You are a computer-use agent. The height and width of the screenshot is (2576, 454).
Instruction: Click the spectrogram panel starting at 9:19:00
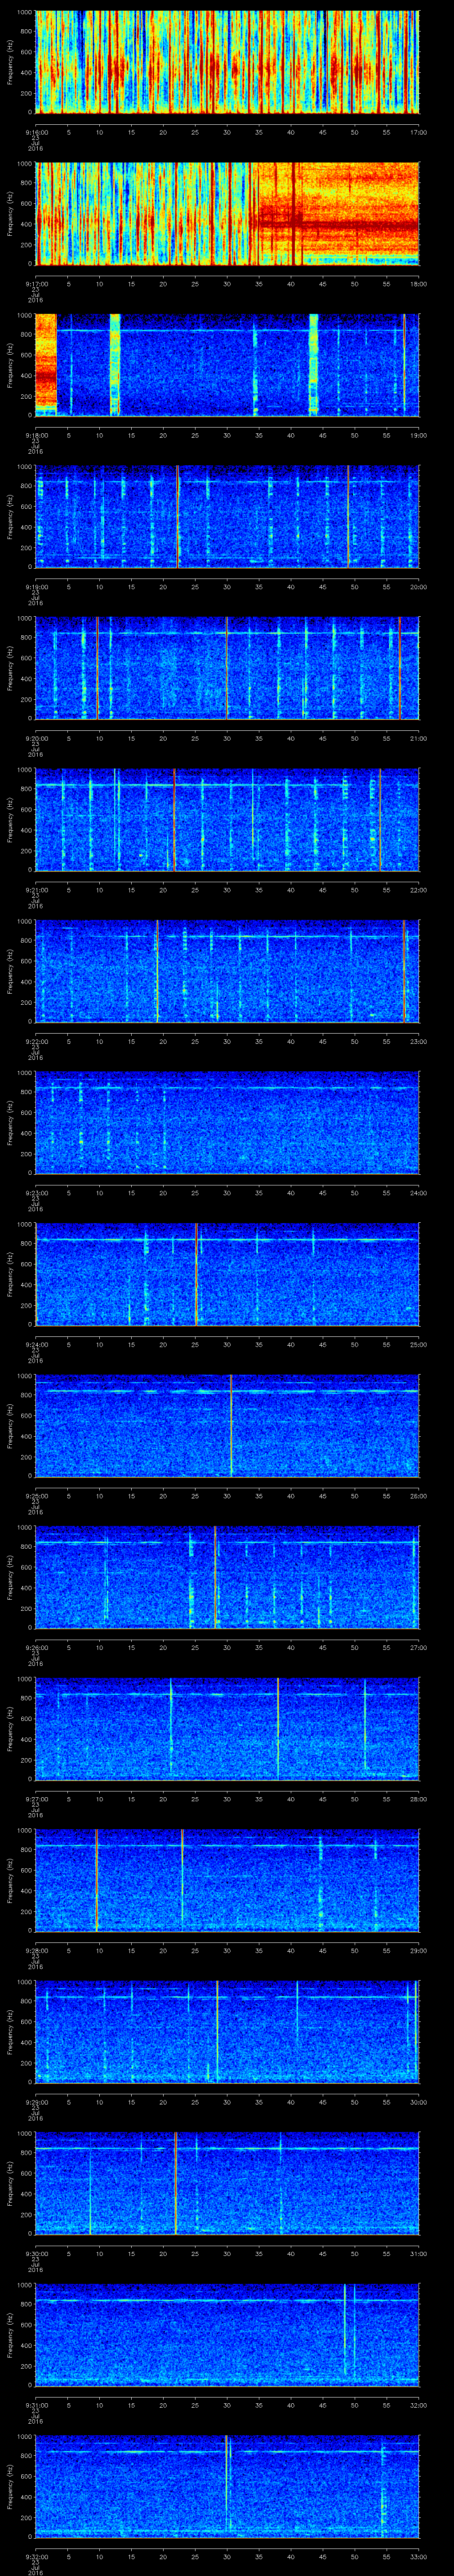point(227,517)
